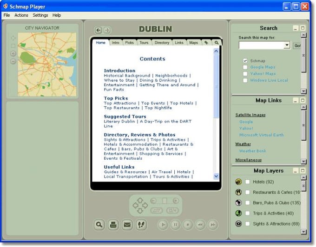Click the zoom plus button in control pad

pyautogui.click(x=176, y=201)
